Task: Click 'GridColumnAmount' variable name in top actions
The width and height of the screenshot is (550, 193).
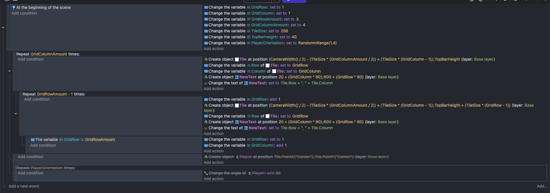Action: coord(270,25)
